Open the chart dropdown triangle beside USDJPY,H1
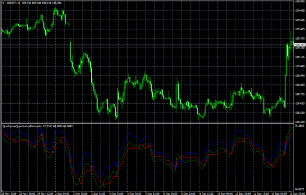This screenshot has height=195, width=306. 3,3
